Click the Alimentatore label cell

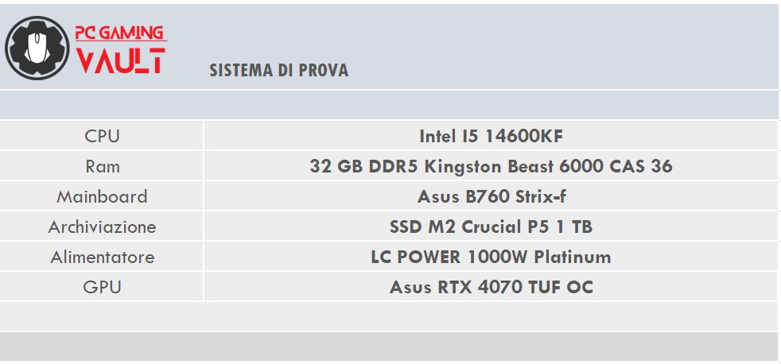[x=102, y=257]
